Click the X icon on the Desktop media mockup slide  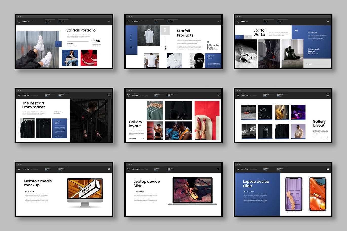pos(109,169)
